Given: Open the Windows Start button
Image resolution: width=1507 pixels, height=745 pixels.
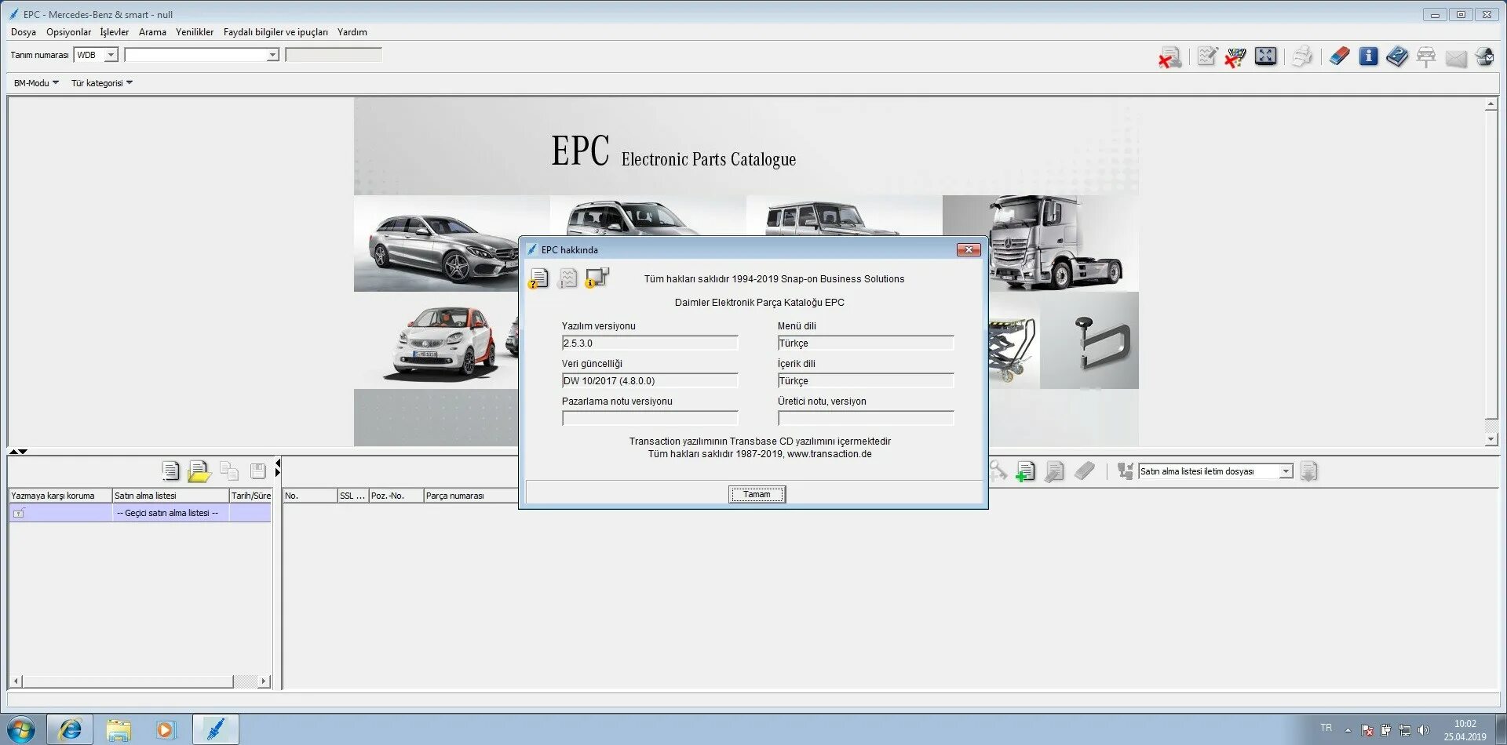Looking at the screenshot, I should coord(20,729).
